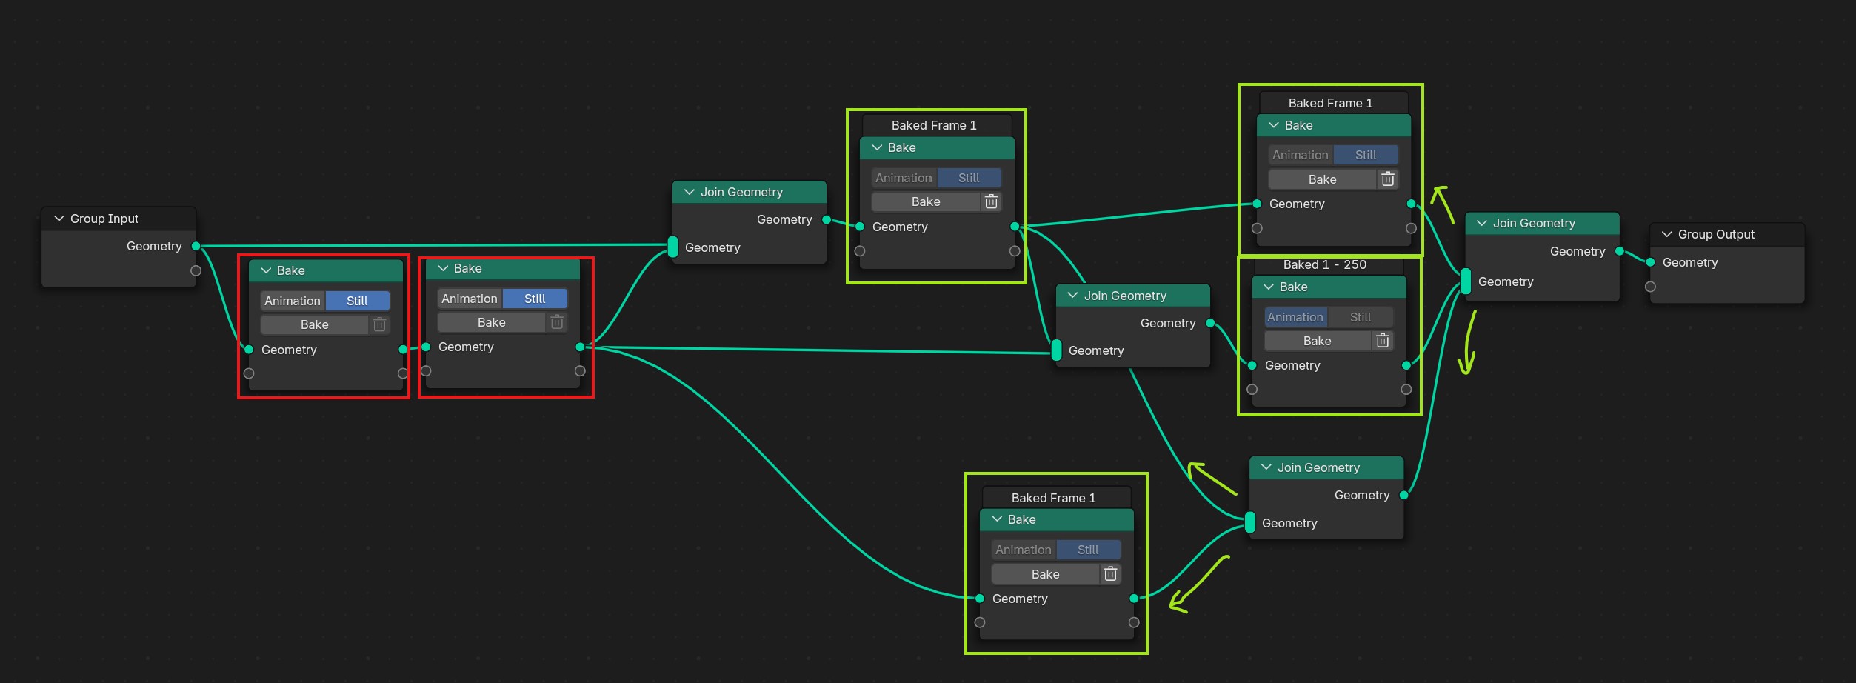Select Animation in leftmost Baked Frame 1 node

click(x=904, y=178)
